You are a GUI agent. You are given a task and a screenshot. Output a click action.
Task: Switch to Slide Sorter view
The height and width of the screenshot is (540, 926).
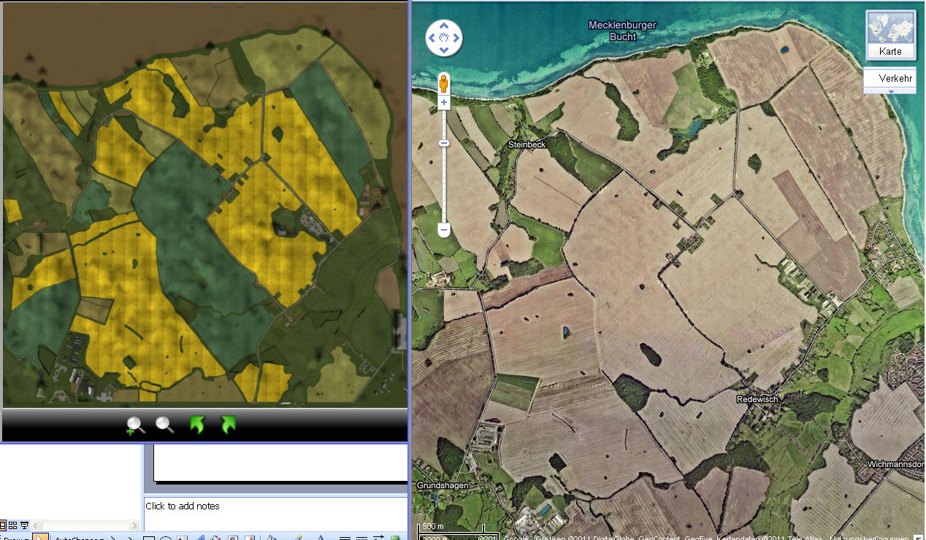(x=13, y=525)
